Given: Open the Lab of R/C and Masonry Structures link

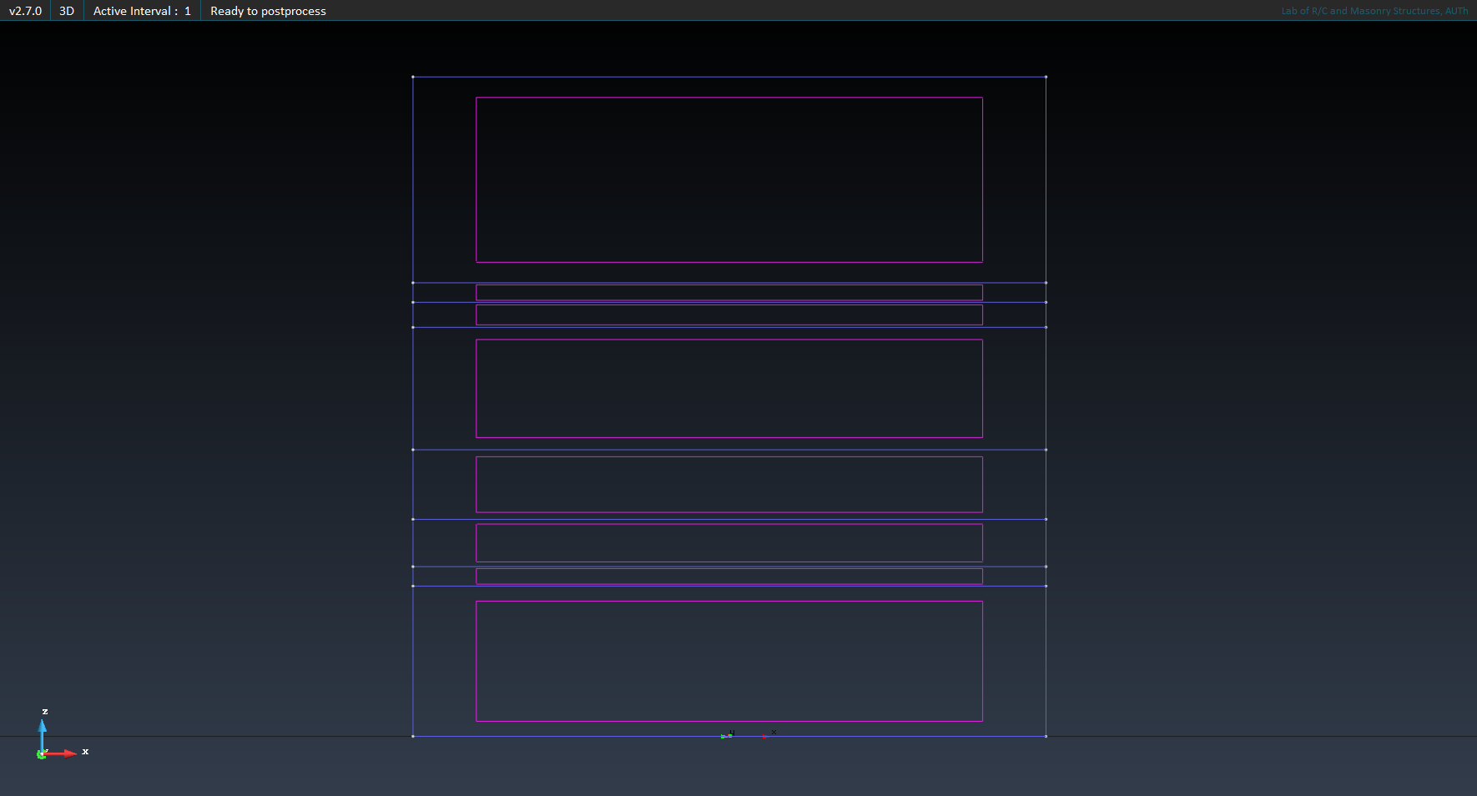Looking at the screenshot, I should pos(1374,11).
